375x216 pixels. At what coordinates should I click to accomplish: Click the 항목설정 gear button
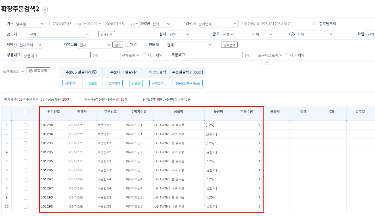click(x=38, y=71)
